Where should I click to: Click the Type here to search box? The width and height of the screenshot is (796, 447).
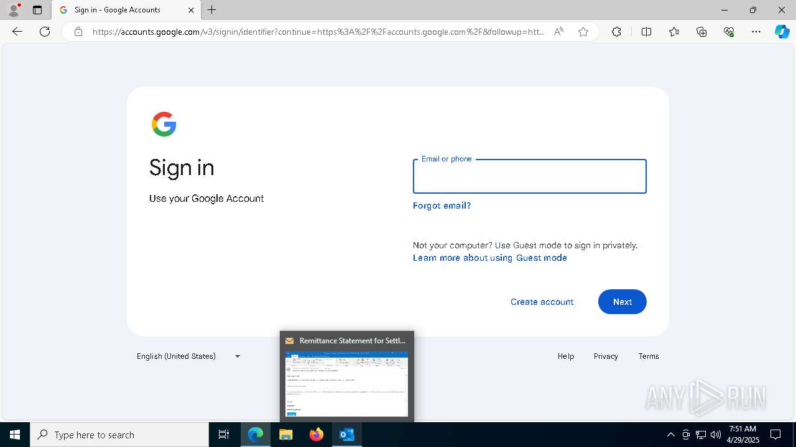tap(119, 435)
